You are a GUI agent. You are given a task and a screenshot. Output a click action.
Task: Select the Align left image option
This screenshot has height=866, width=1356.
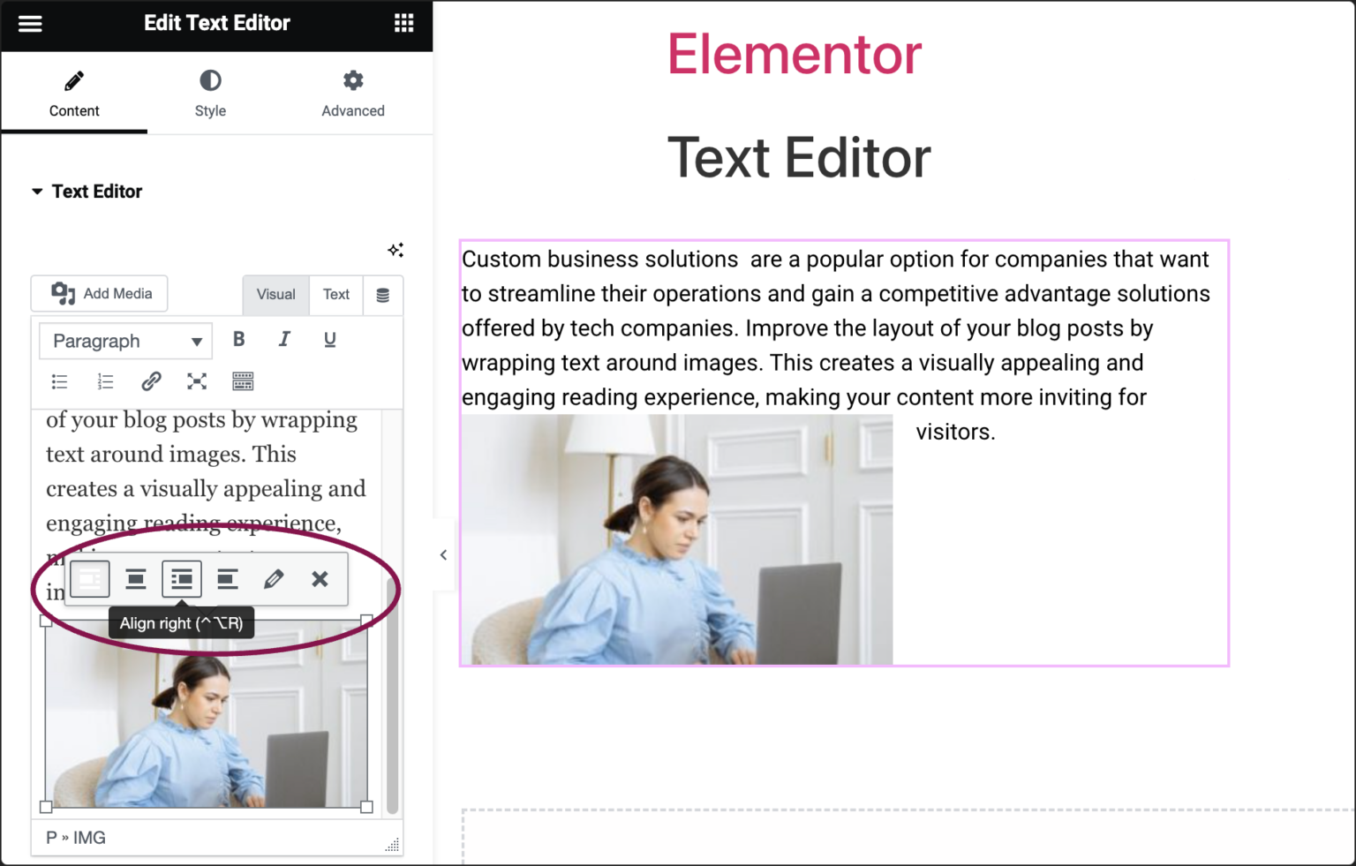pyautogui.click(x=89, y=579)
